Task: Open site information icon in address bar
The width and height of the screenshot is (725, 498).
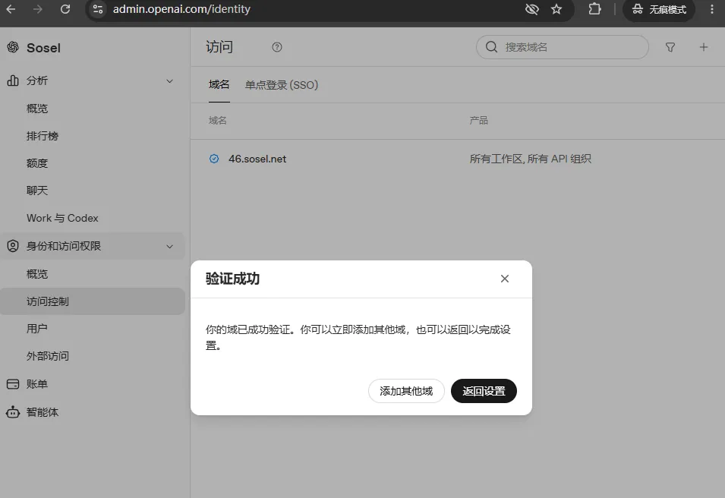Action: [98, 9]
